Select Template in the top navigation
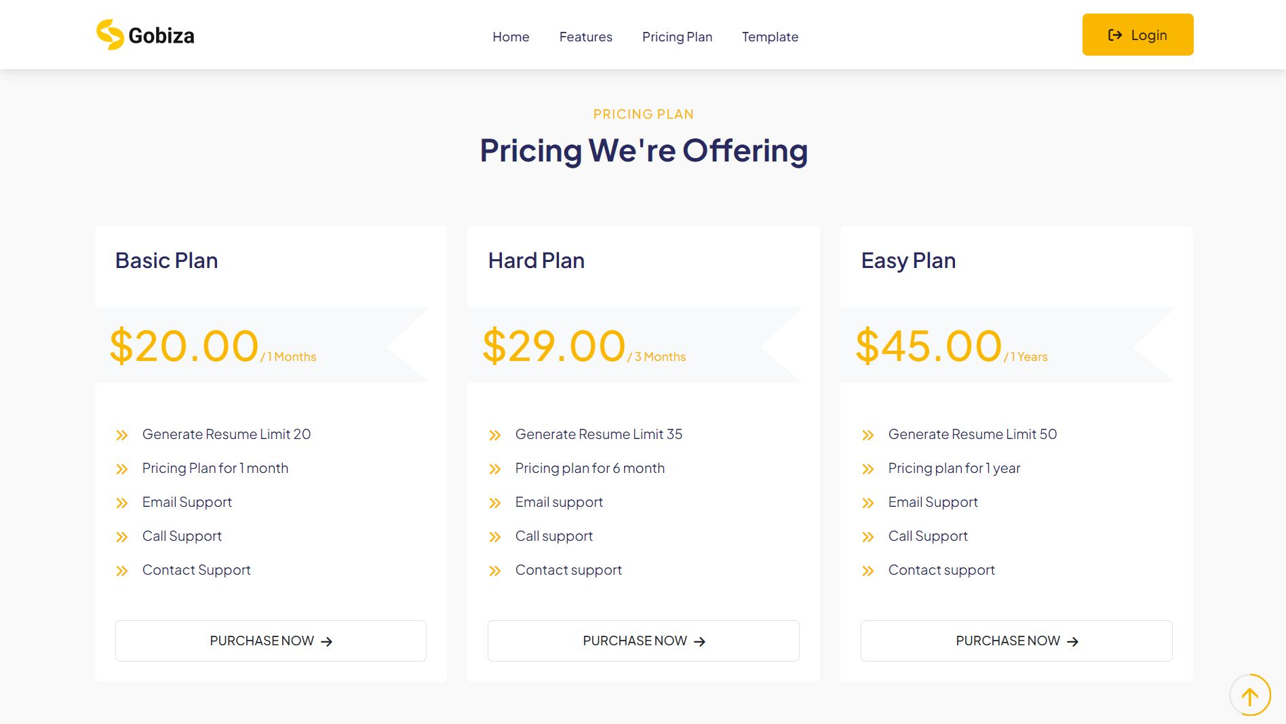The width and height of the screenshot is (1286, 724). click(770, 37)
